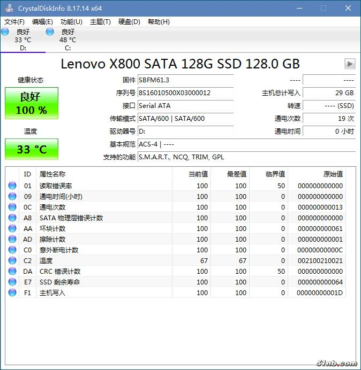361x370 pixels.
Task: Close the CrystalDiskInfo window
Action: point(348,8)
